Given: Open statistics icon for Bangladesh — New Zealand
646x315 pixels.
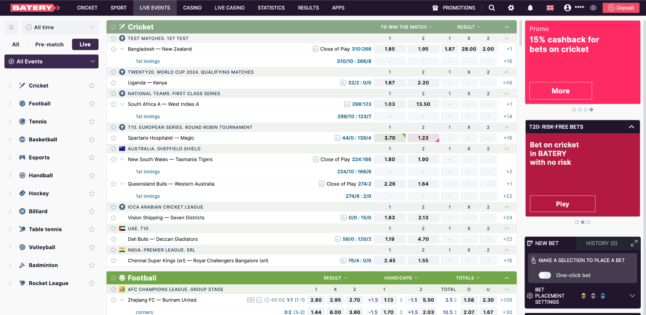Looking at the screenshot, I should pos(315,49).
